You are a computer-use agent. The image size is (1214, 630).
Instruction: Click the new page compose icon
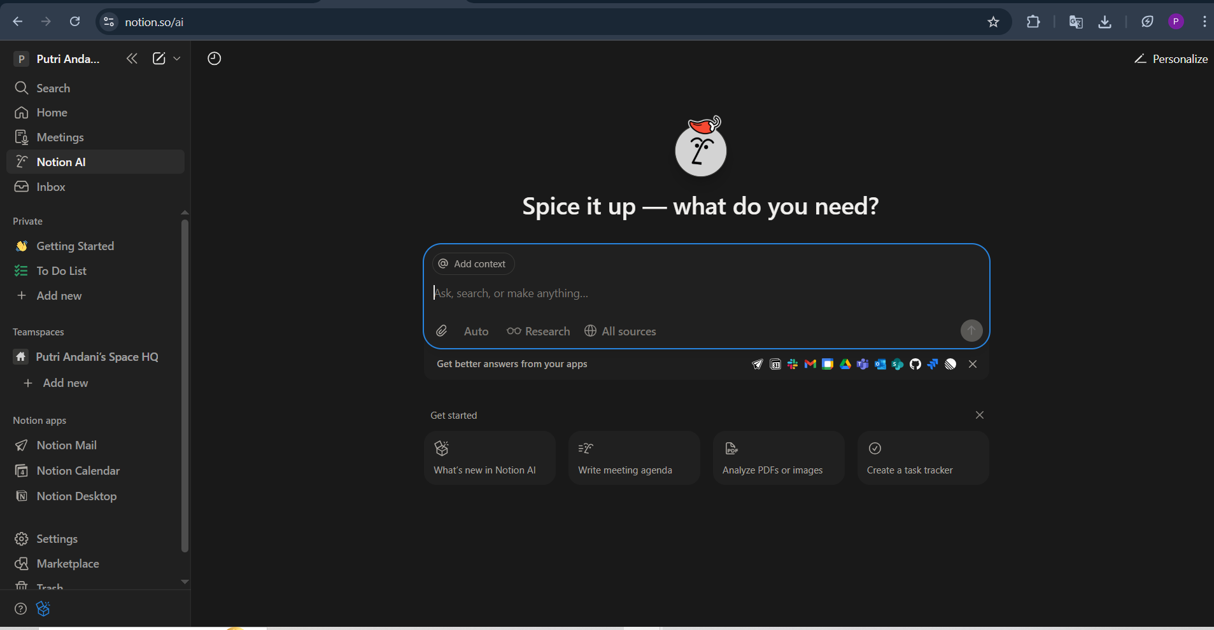(x=159, y=59)
